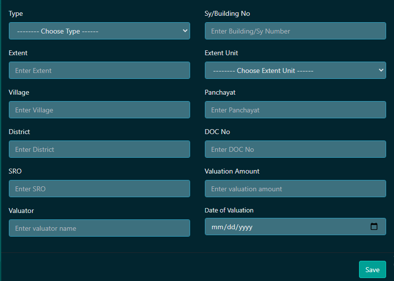Select the Enter SRO text box
This screenshot has width=394, height=281.
pos(99,189)
